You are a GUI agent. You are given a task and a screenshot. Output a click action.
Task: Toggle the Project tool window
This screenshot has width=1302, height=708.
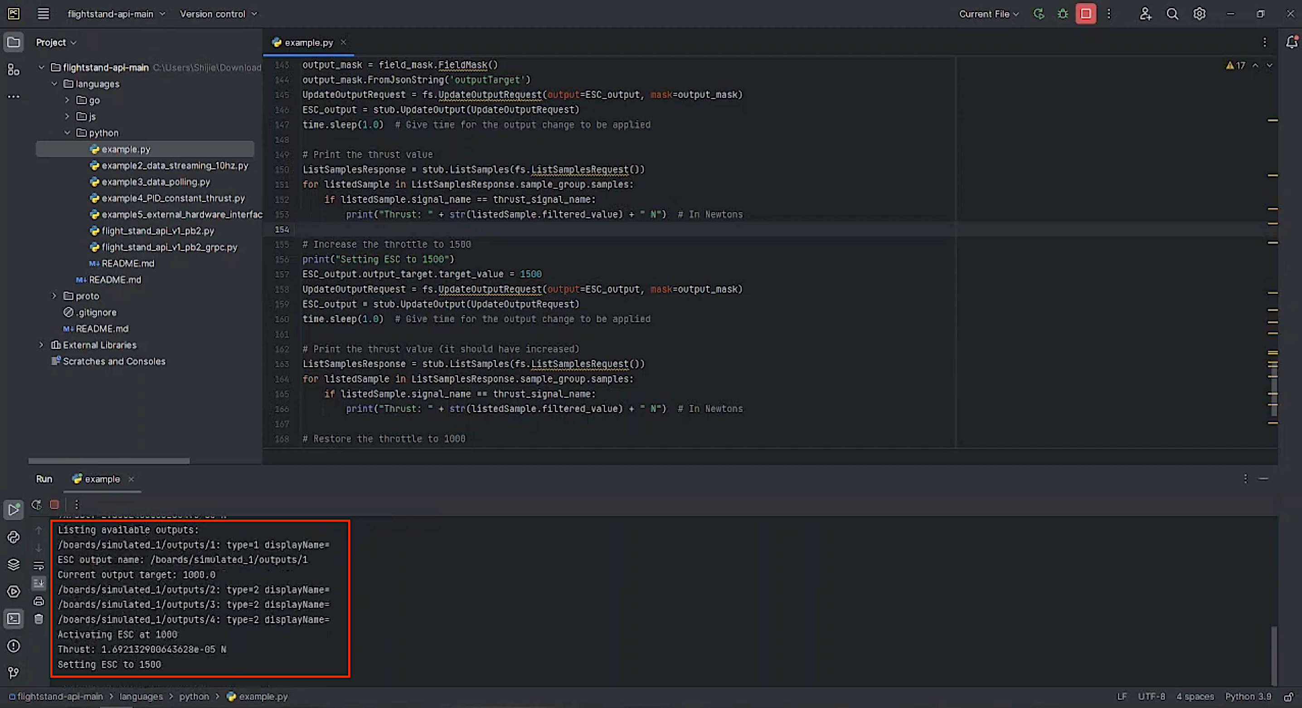14,42
